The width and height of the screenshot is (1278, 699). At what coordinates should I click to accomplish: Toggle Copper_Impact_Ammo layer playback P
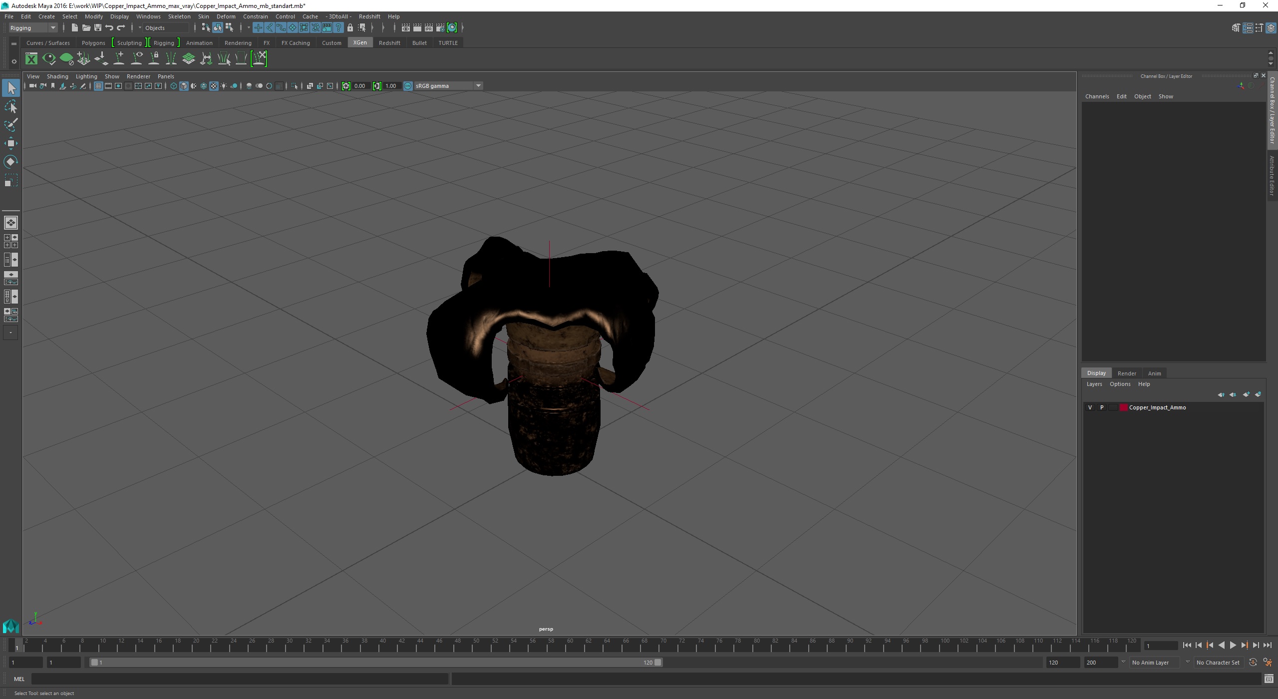tap(1102, 407)
